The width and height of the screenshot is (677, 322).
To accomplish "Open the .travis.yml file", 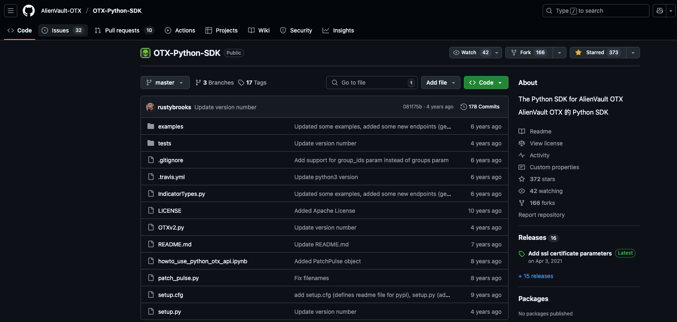I will coord(171,177).
